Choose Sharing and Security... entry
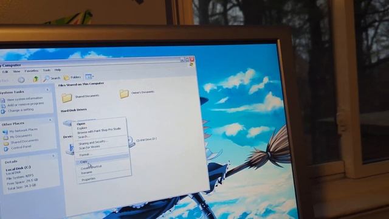Viewport: 389px width, 219px height. point(93,142)
